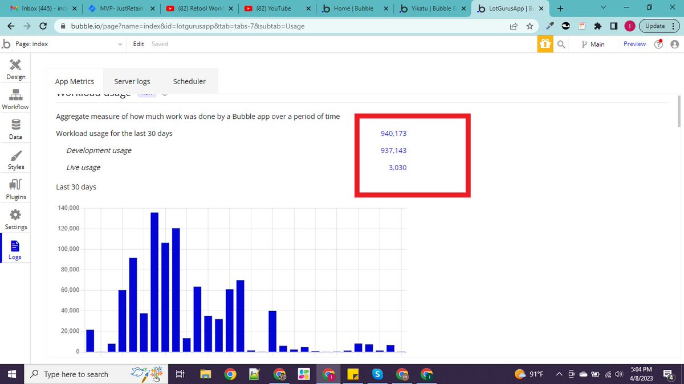This screenshot has height=384, width=684.
Task: Click the 940,173 workload usage value
Action: click(394, 133)
